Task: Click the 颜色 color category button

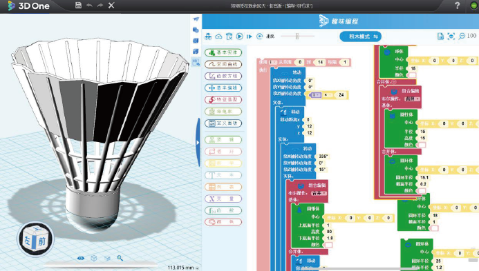Action: point(223,222)
